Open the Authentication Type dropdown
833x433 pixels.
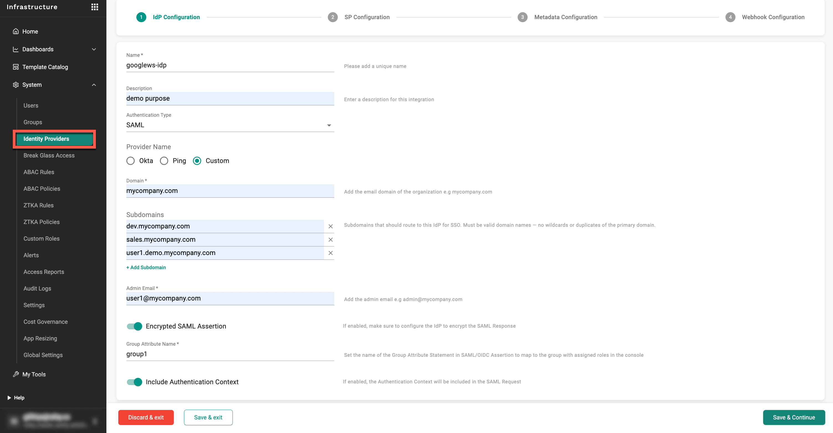coord(230,125)
